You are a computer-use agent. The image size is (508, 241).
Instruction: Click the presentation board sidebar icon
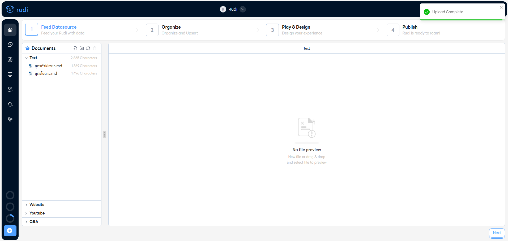point(10,74)
